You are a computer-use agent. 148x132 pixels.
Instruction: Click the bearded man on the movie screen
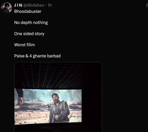pyautogui.click(x=59, y=108)
